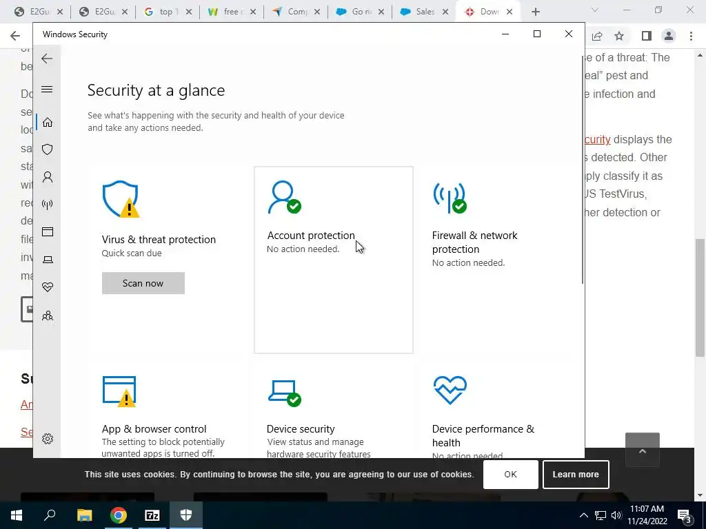
Task: Click the Virus & threat protection shield tile icon
Action: tap(121, 199)
